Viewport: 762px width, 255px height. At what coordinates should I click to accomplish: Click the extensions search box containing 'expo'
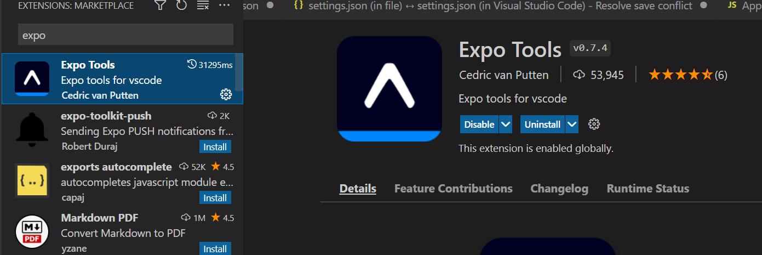[x=125, y=35]
